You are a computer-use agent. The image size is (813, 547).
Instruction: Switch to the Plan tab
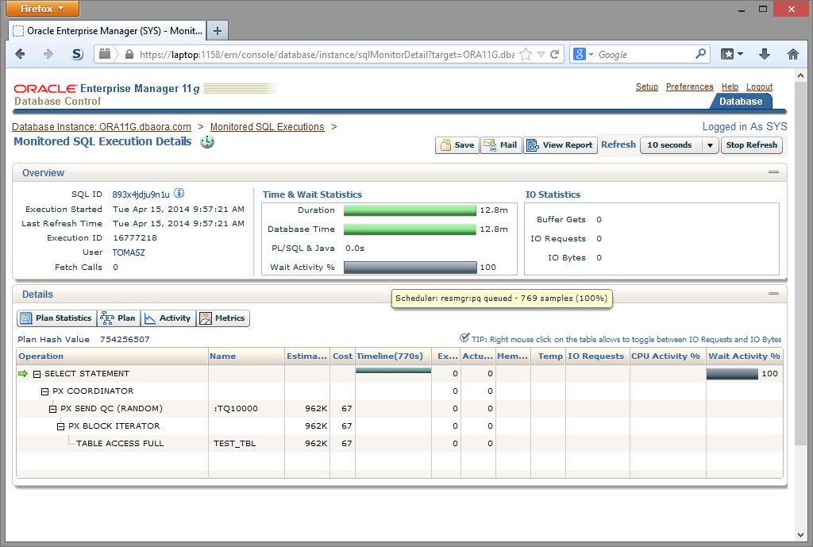[x=119, y=318]
